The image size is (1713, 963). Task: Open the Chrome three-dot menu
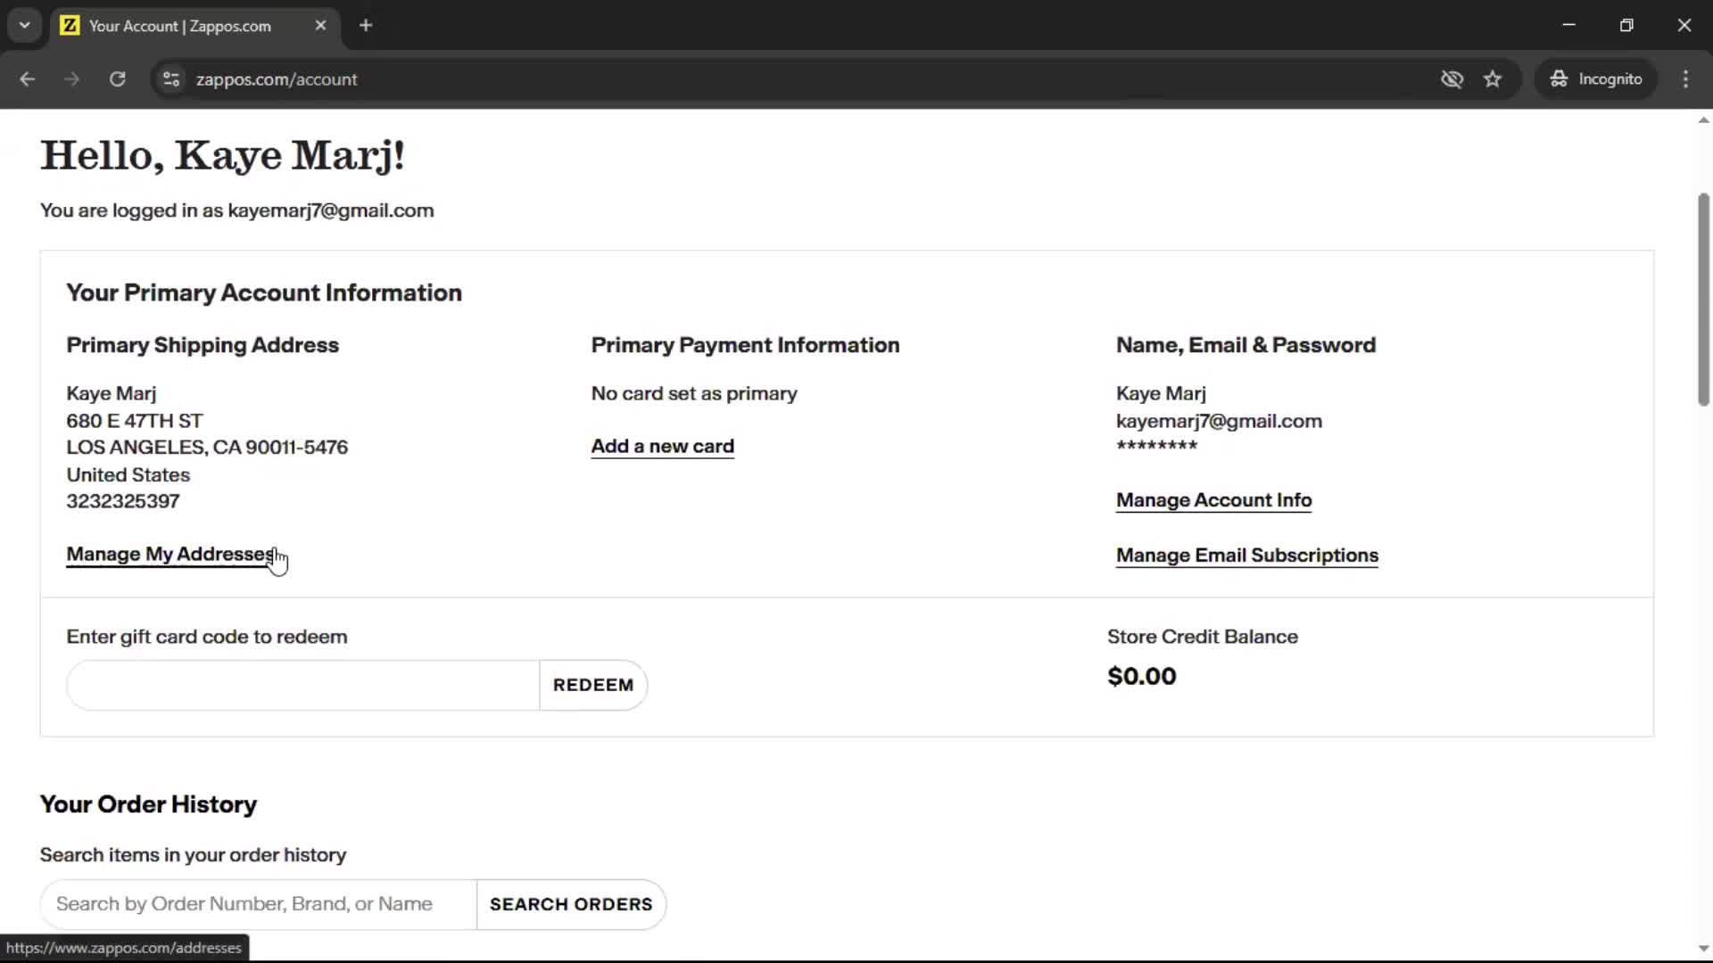[1685, 79]
